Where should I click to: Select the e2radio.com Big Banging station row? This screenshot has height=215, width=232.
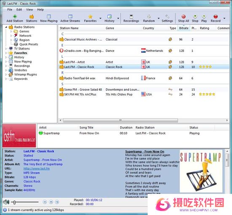click(x=144, y=51)
